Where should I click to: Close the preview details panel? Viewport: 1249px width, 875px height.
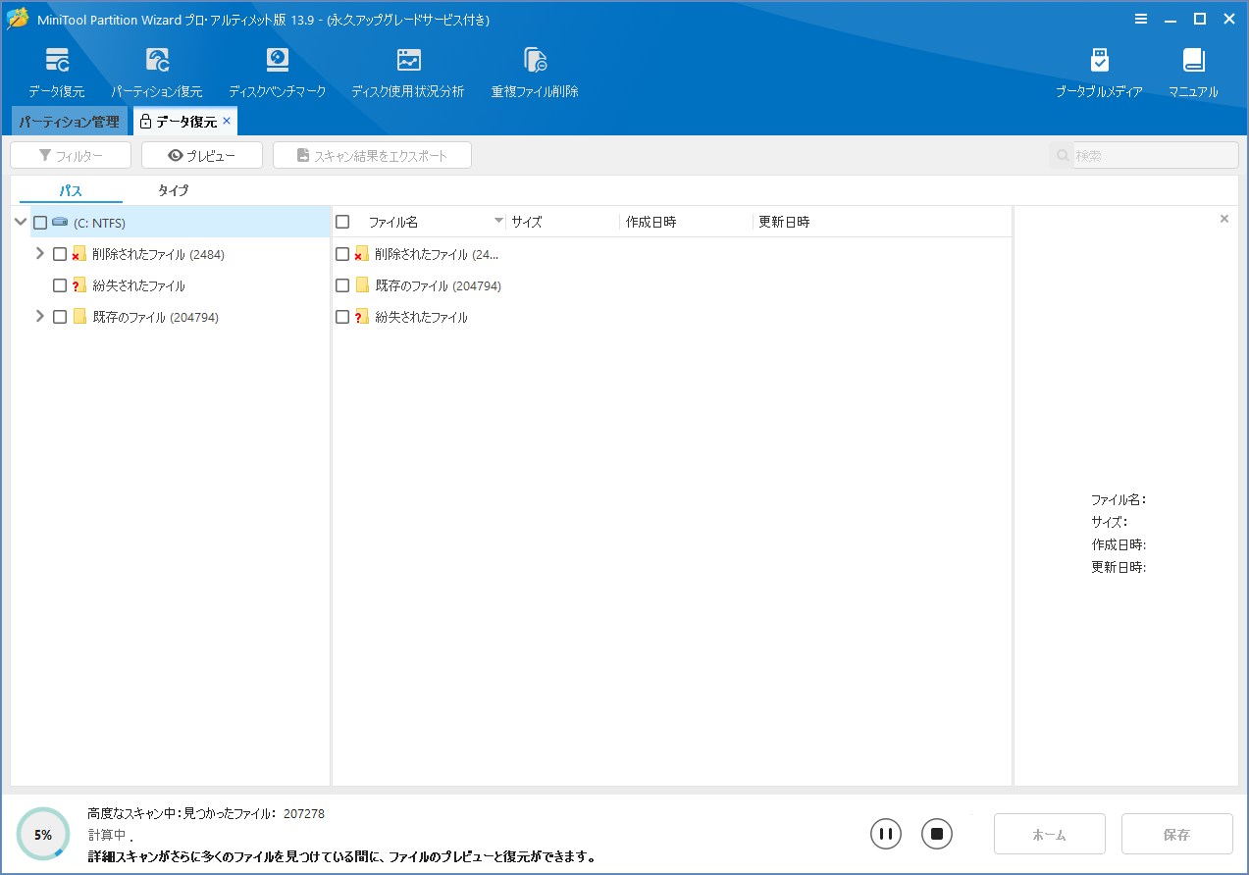pyautogui.click(x=1224, y=219)
